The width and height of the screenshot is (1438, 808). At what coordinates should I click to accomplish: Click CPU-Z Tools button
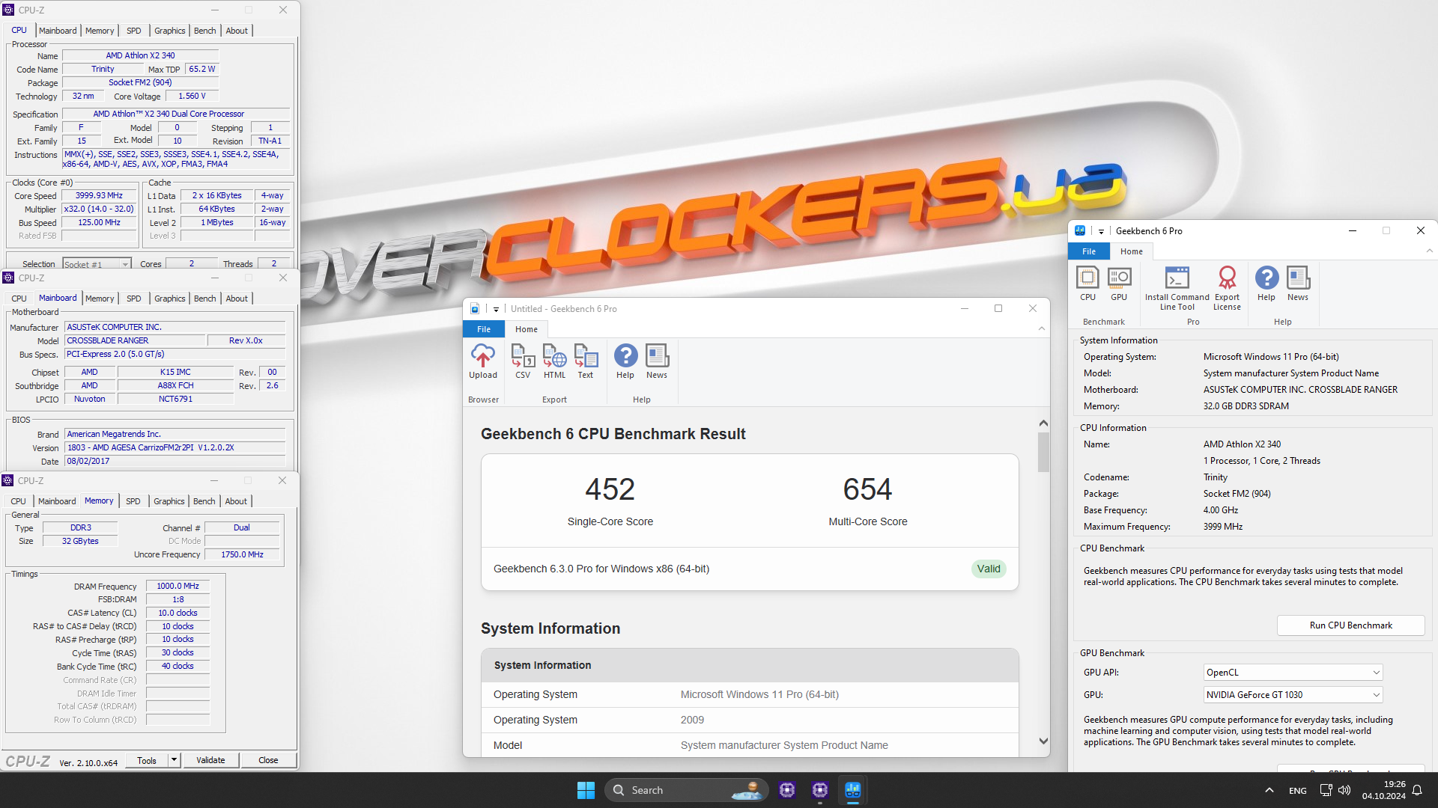pyautogui.click(x=147, y=760)
